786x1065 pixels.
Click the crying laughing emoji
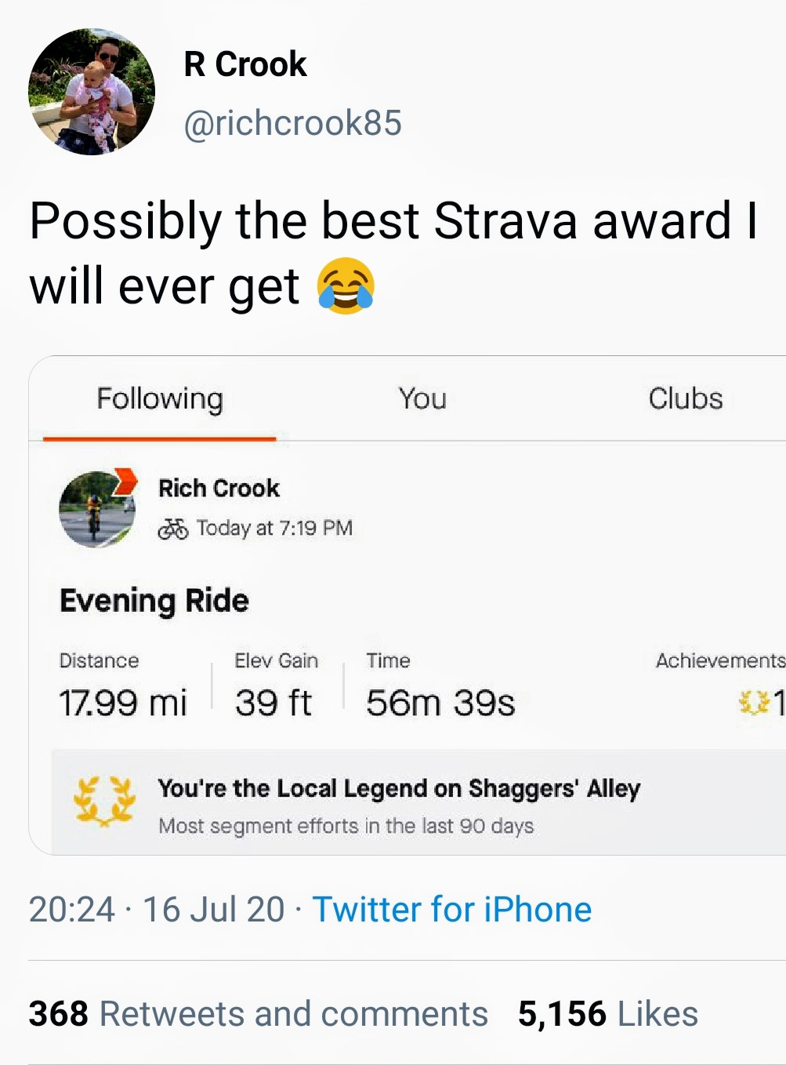[346, 286]
